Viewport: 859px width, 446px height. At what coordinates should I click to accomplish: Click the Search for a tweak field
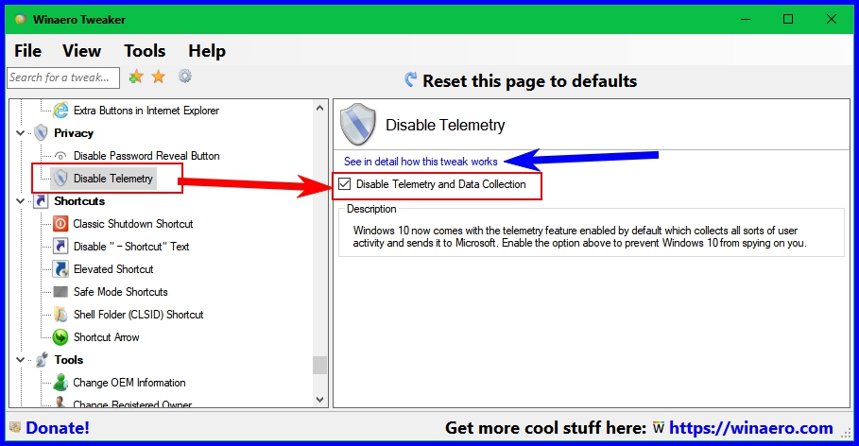coord(63,77)
